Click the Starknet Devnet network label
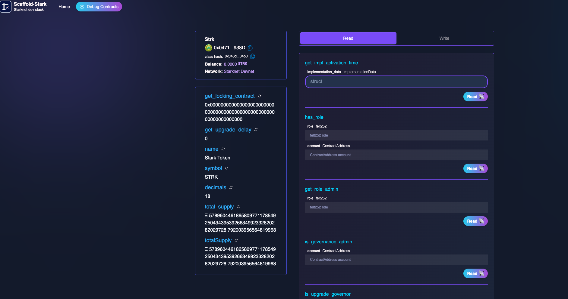The width and height of the screenshot is (568, 299). (239, 71)
